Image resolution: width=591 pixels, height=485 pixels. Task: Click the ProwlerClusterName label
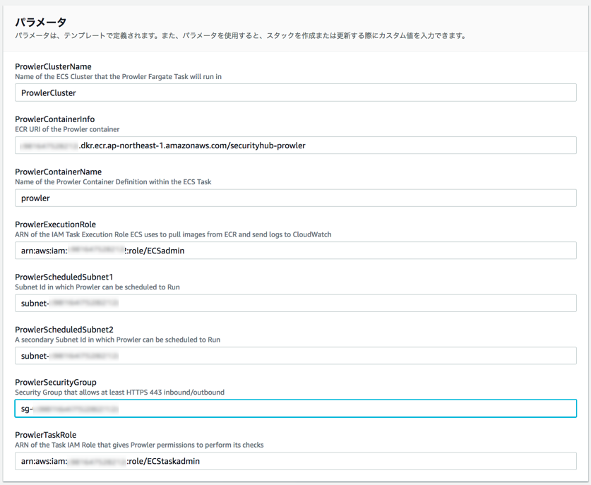(x=53, y=66)
